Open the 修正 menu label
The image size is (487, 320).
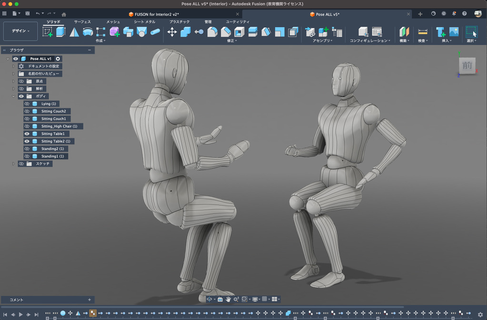point(231,41)
